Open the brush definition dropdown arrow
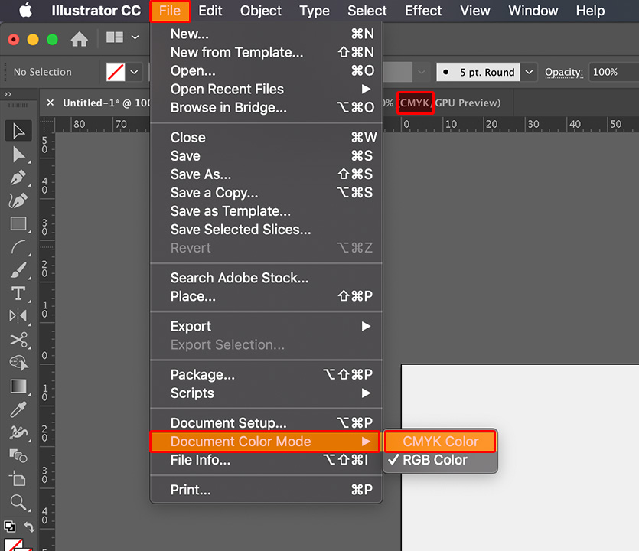The height and width of the screenshot is (551, 639). (529, 72)
